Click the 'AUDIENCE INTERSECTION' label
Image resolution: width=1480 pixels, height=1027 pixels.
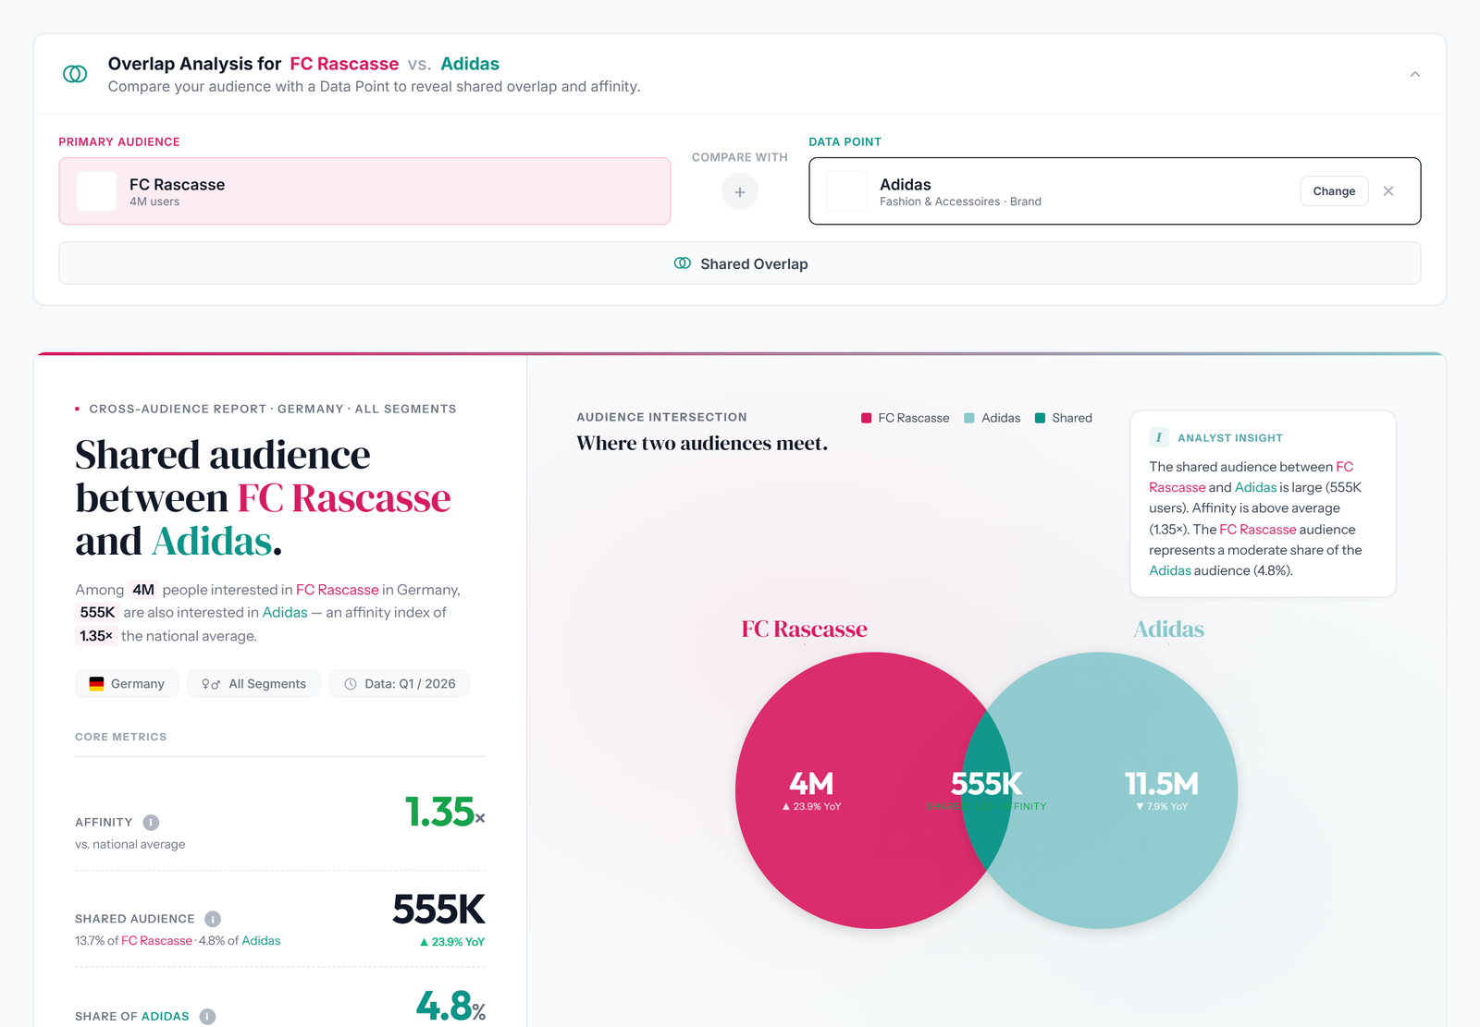tap(661, 417)
